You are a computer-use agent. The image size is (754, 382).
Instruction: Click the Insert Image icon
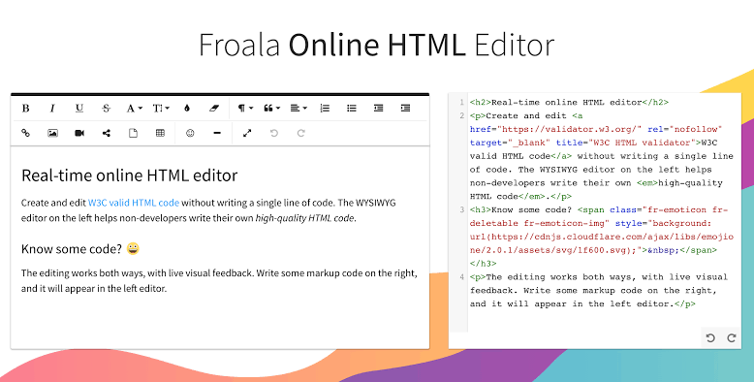click(x=53, y=133)
